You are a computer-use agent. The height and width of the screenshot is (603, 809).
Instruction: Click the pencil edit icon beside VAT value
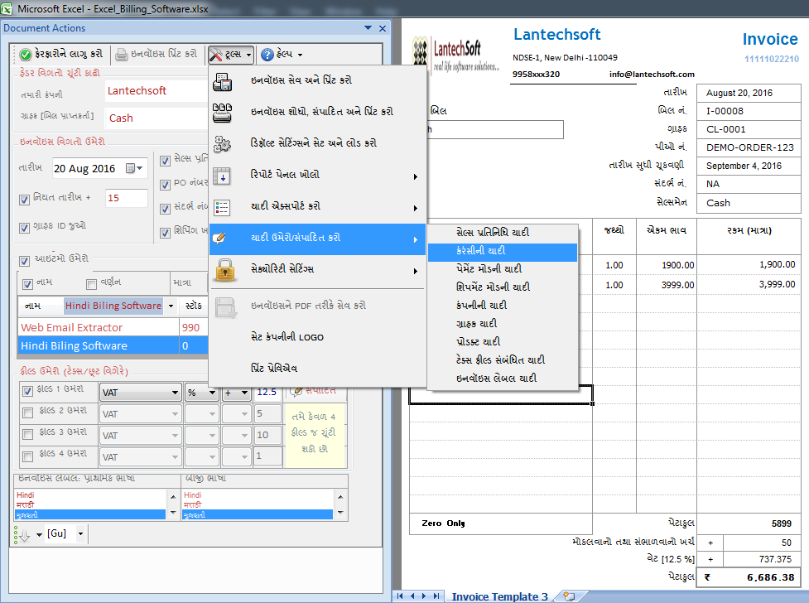pos(296,392)
